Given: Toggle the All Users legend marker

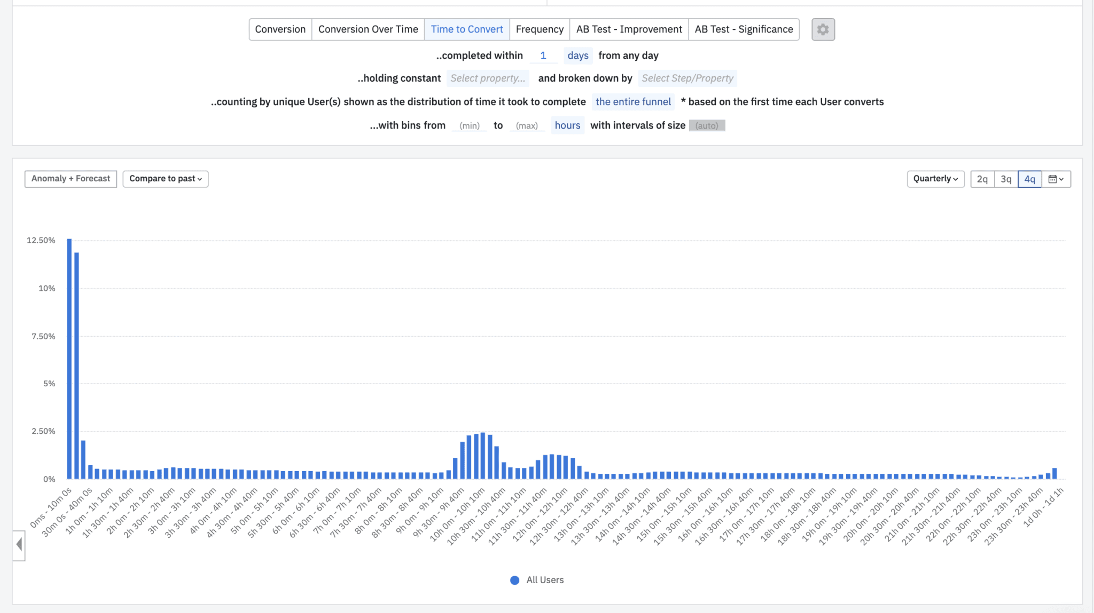Looking at the screenshot, I should pyautogui.click(x=514, y=580).
